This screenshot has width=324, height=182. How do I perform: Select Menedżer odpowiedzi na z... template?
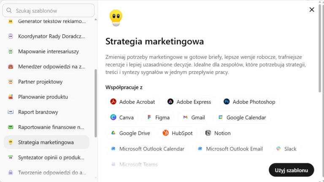(47, 67)
